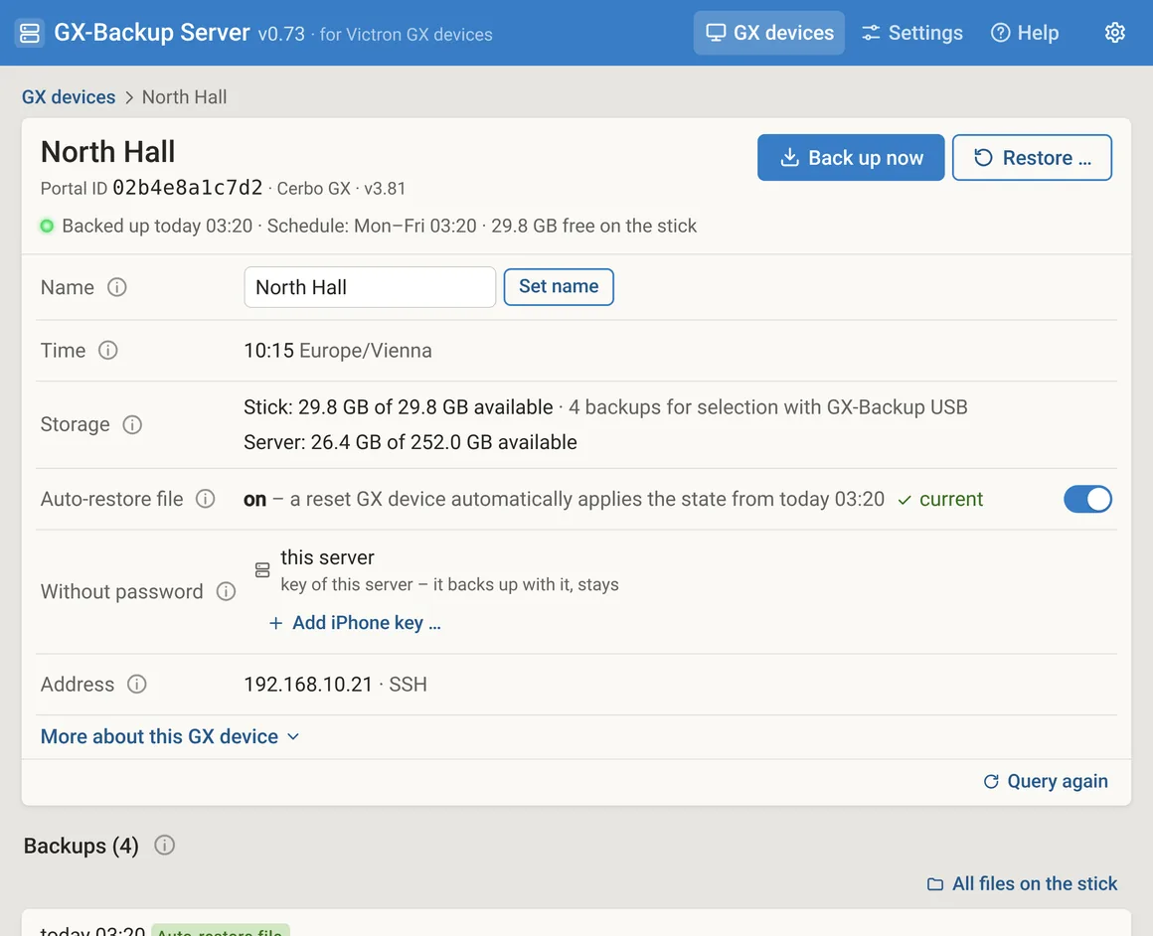Show info next to Backups (4)
The width and height of the screenshot is (1153, 936).
(x=165, y=845)
